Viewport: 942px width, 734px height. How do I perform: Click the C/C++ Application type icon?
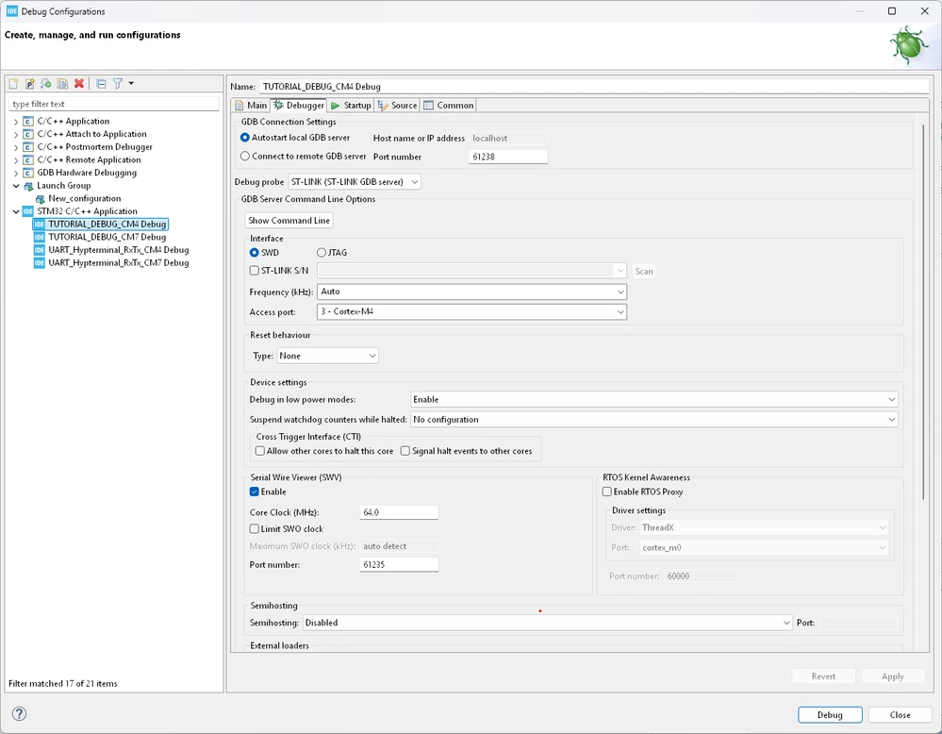(x=27, y=122)
